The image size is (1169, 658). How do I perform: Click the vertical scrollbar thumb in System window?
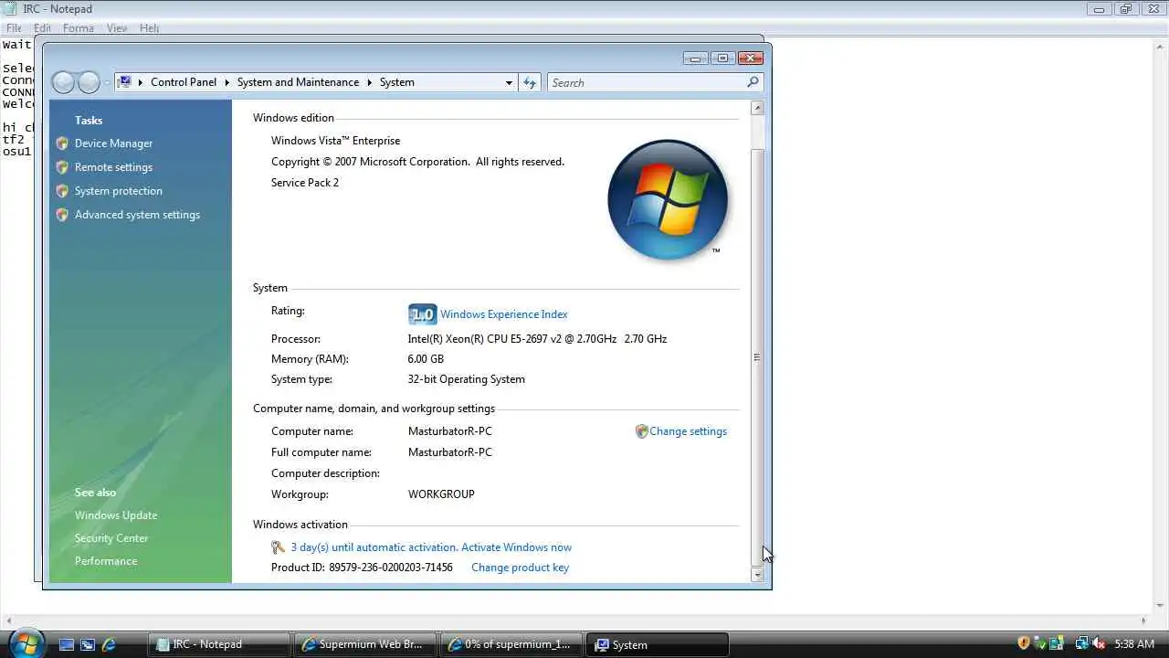click(757, 357)
